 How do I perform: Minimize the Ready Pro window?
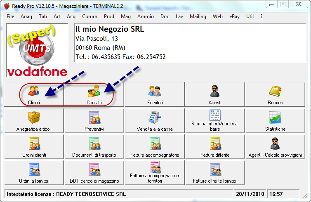(272, 5)
